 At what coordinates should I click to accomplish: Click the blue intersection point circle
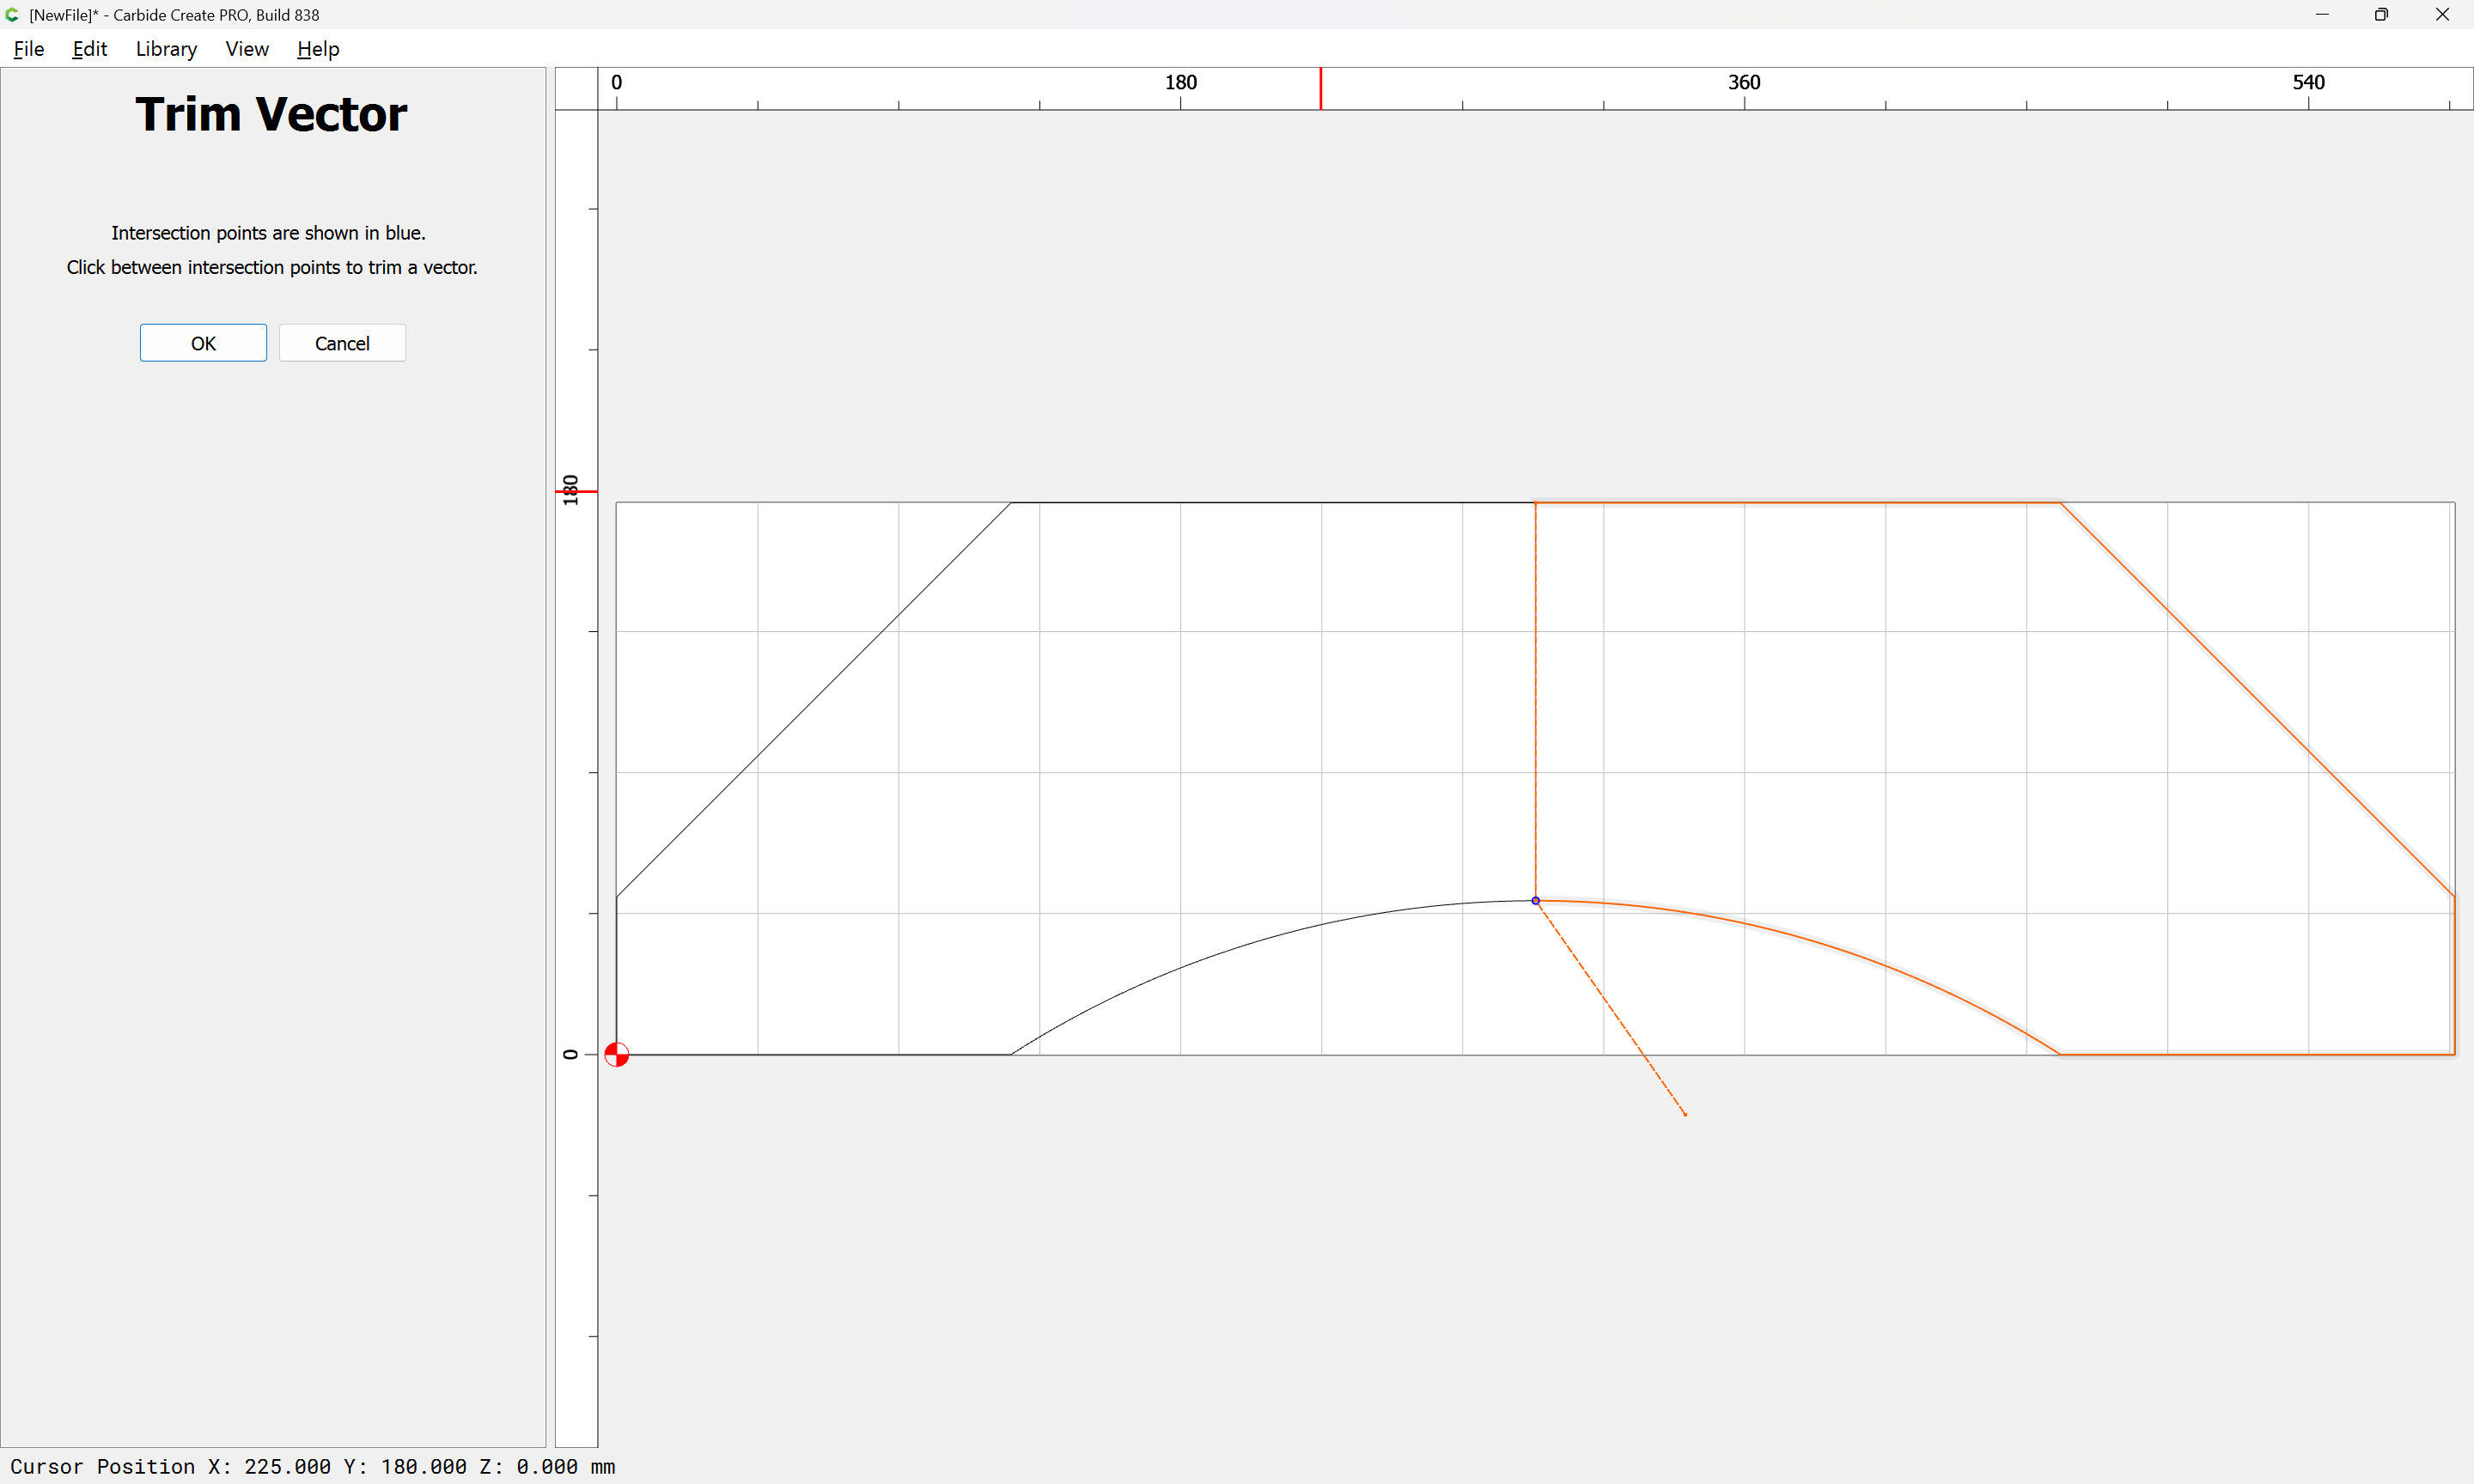click(x=1535, y=901)
